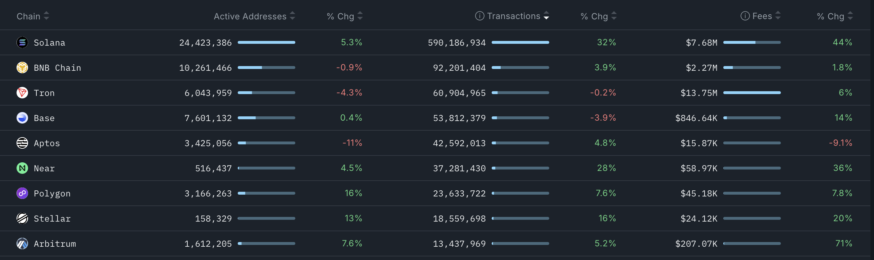Open the BNB Chain name
Screen dimensions: 874x260
pyautogui.click(x=58, y=68)
